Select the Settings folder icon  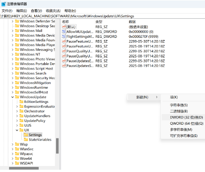click(26, 135)
